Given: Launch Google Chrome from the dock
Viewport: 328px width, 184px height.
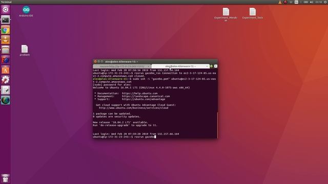Looking at the screenshot, I should pos(6,30).
